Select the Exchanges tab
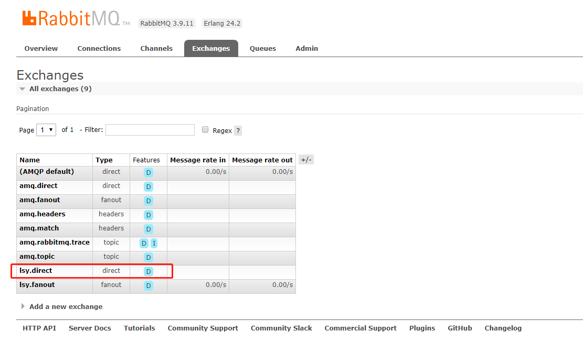Image resolution: width=583 pixels, height=342 pixels. (x=211, y=48)
